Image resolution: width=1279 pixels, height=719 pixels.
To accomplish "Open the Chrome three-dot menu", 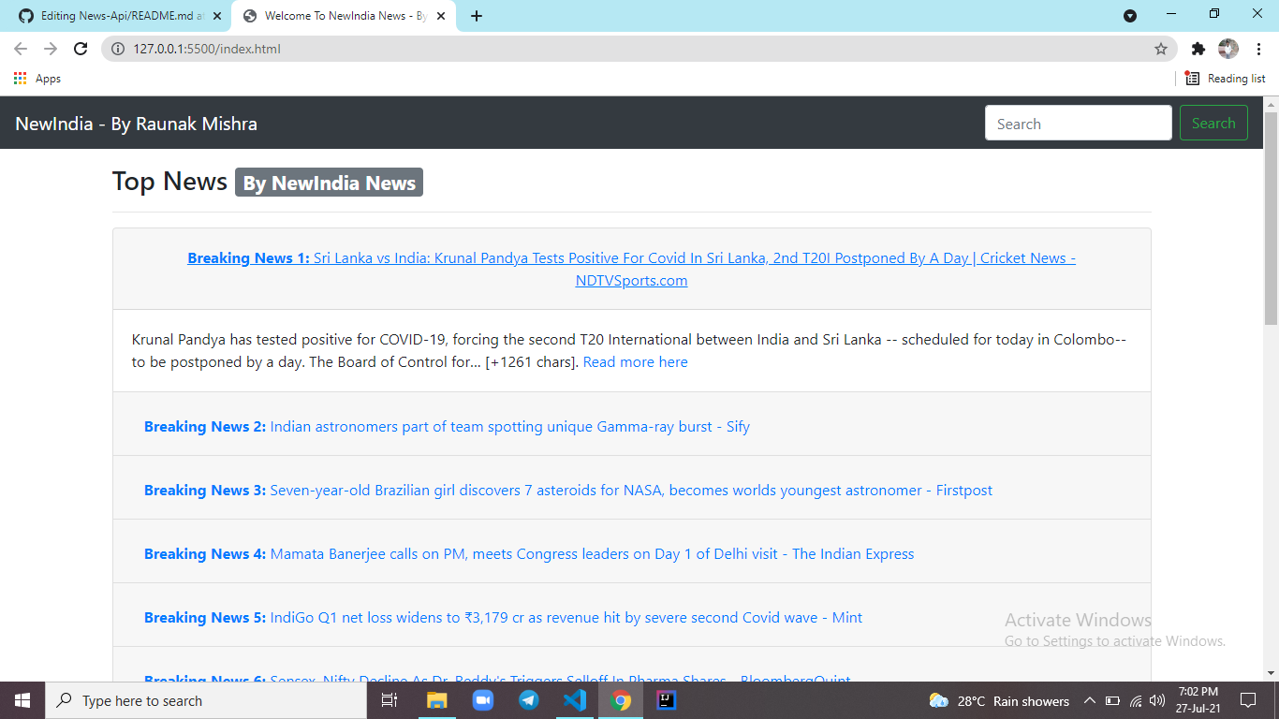I will coord(1258,49).
